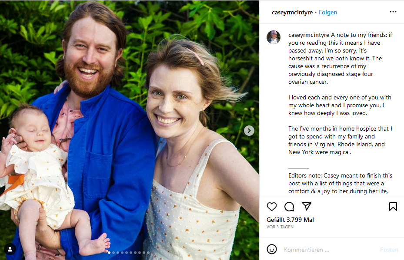The width and height of the screenshot is (404, 260).
Task: Open comments via speech bubble icon
Action: coord(289,207)
